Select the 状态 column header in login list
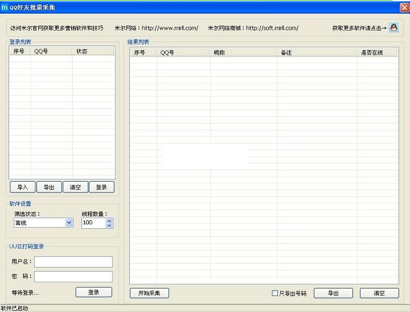The image size is (410, 312). tap(93, 51)
